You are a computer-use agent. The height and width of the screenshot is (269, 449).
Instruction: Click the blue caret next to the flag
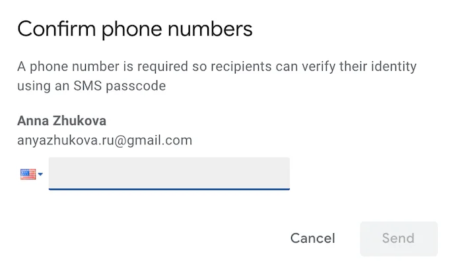point(40,175)
